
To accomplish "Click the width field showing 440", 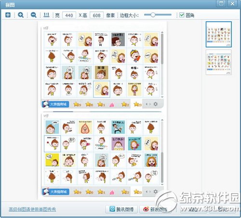I will click(x=69, y=15).
